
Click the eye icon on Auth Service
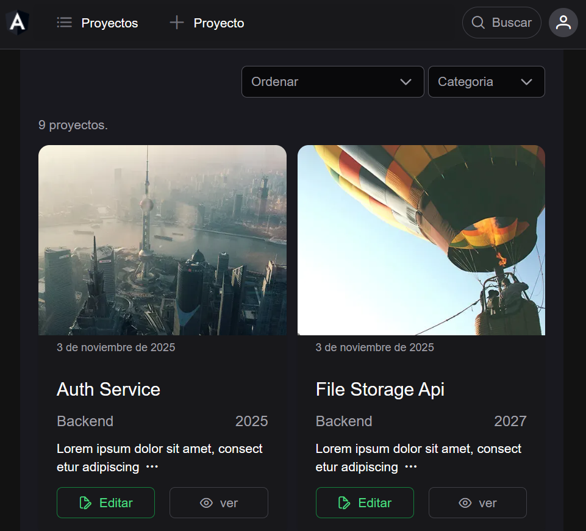click(x=206, y=503)
